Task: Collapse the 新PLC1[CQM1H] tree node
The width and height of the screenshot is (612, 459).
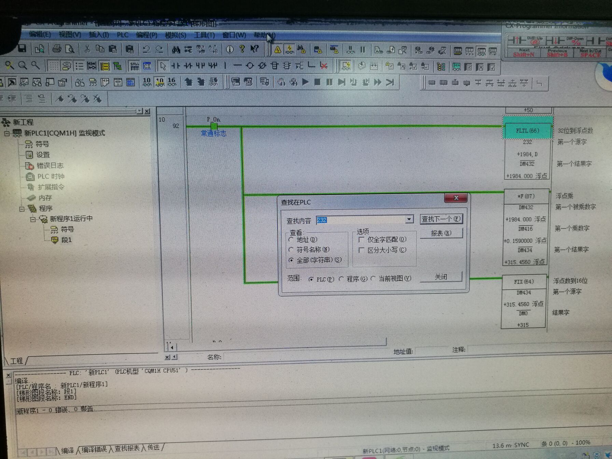Action: (7, 133)
